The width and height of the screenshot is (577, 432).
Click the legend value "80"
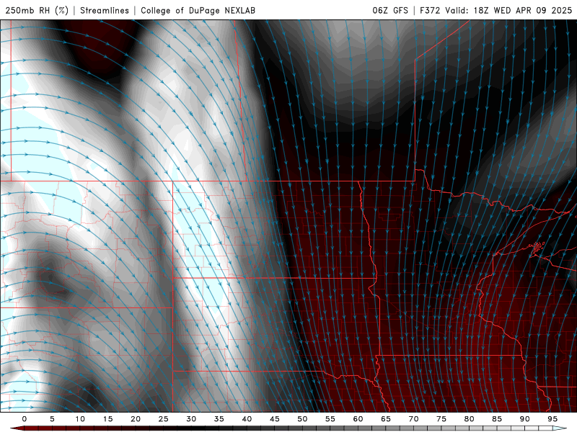470,419
